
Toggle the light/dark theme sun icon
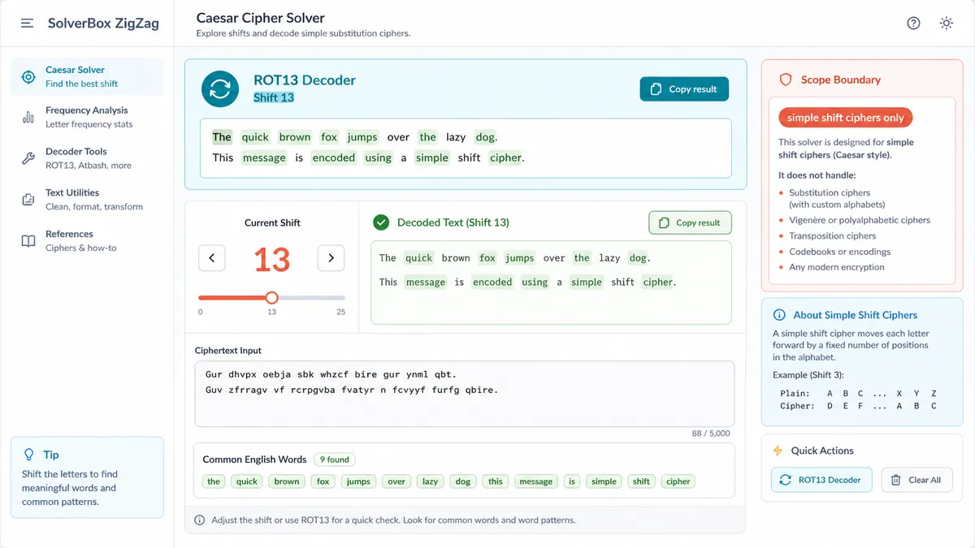click(x=947, y=24)
